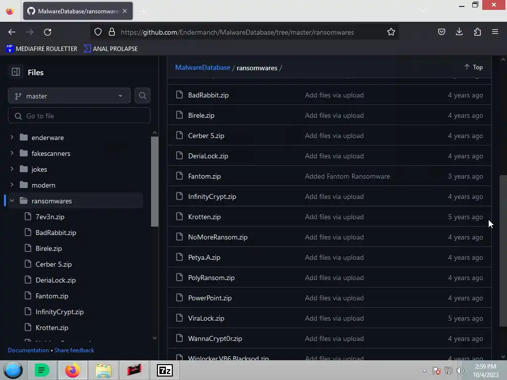
Task: Collapse the file tree sidebar panel icon
Action: pyautogui.click(x=16, y=72)
